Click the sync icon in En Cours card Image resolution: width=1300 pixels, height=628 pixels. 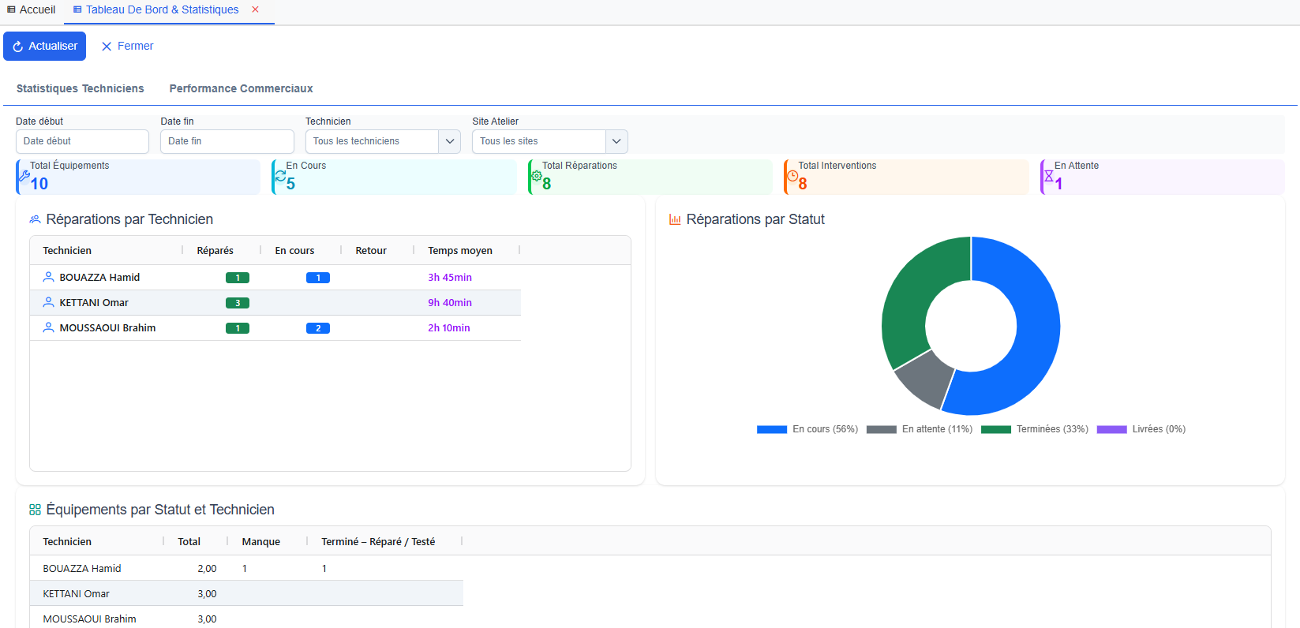[280, 176]
